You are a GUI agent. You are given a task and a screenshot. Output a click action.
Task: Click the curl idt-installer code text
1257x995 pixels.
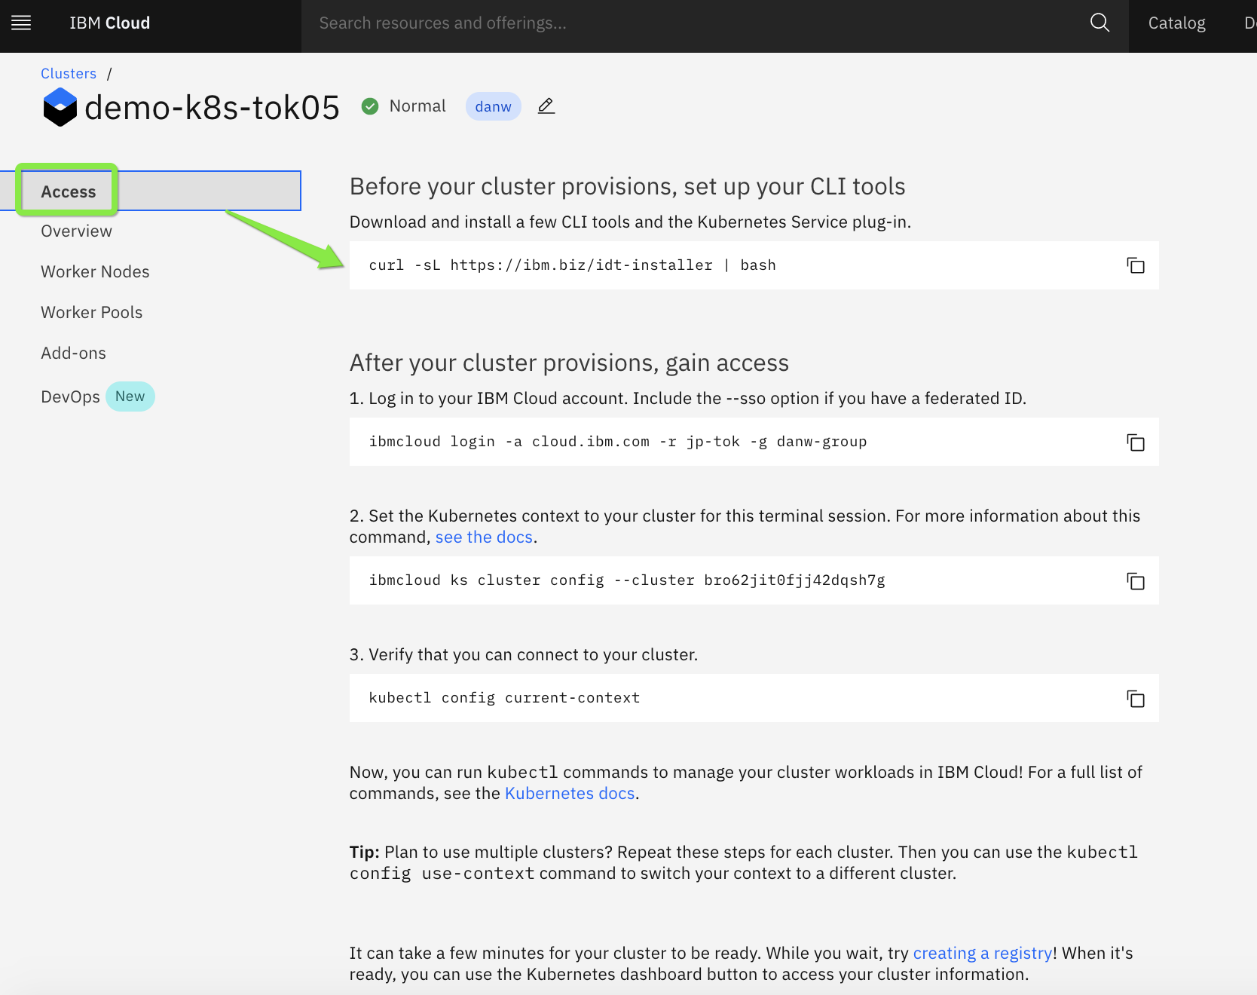pyautogui.click(x=572, y=265)
